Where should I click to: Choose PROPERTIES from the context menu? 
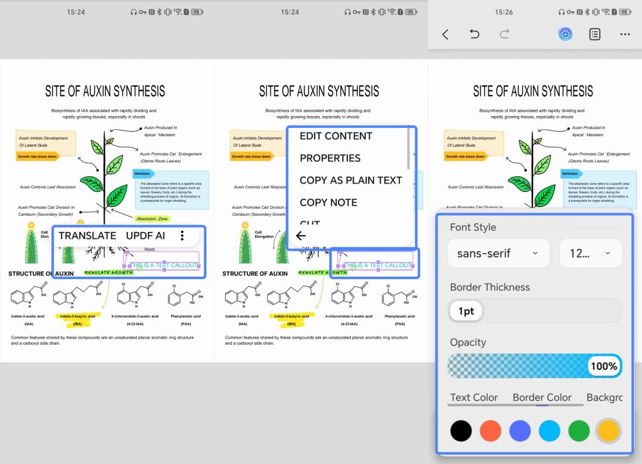click(330, 158)
